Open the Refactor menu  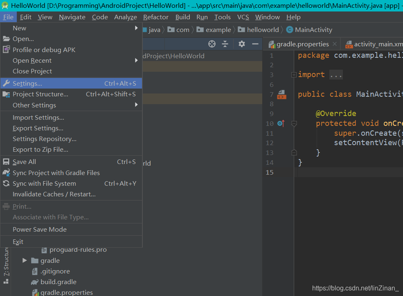(156, 17)
